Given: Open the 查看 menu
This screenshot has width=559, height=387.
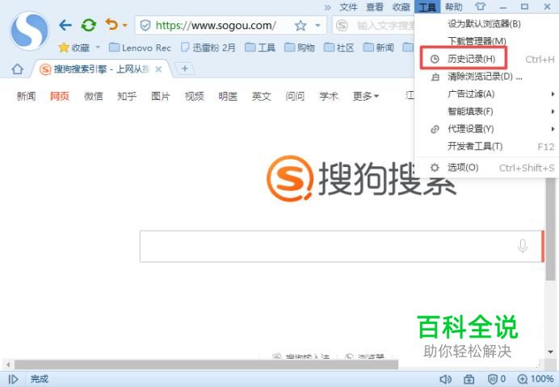Looking at the screenshot, I should [x=375, y=6].
